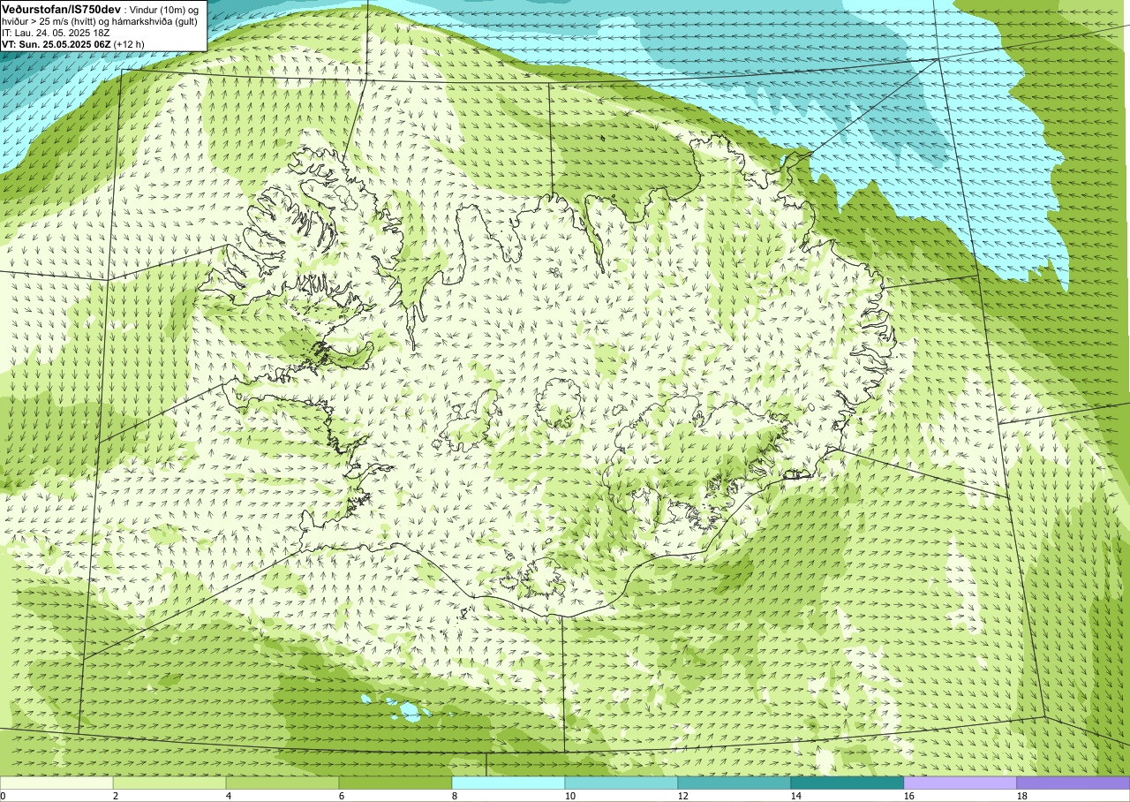Click the teal 12–14 legend swatch
This screenshot has width=1130, height=802.
734,783
